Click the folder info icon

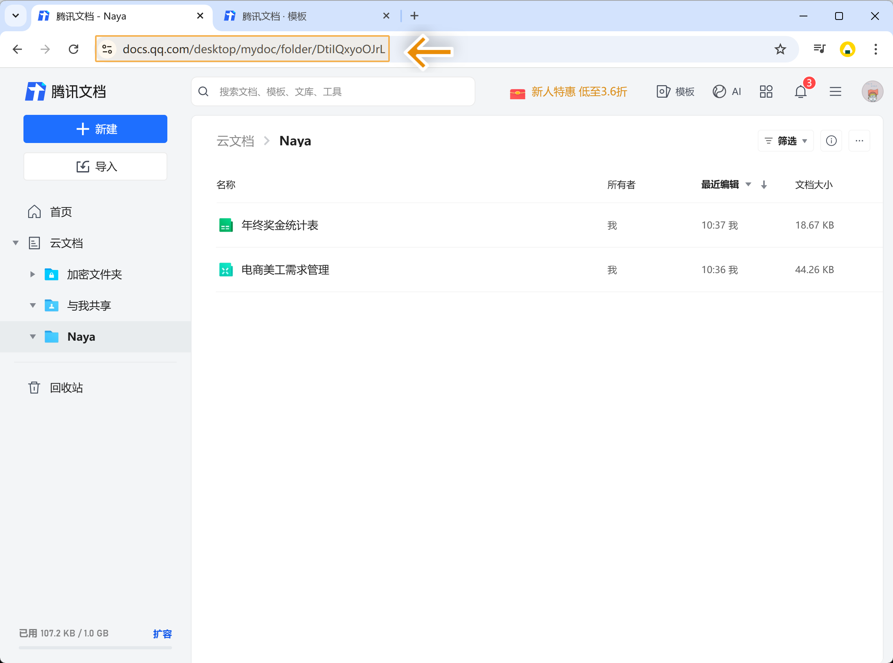click(x=831, y=141)
